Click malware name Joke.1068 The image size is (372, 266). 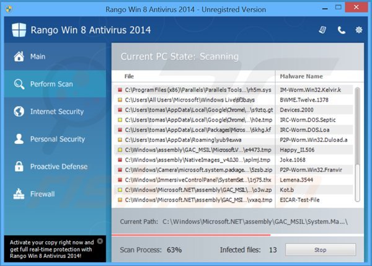pos(293,160)
